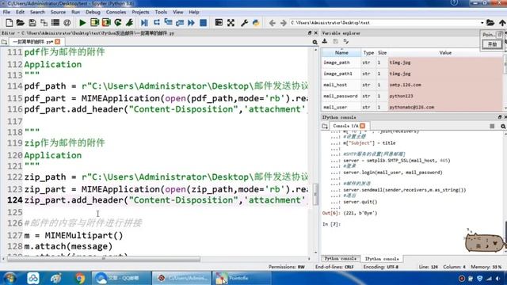This screenshot has height=285, width=507.
Task: Browse for a working directory folder icon
Action: pyautogui.click(x=490, y=23)
